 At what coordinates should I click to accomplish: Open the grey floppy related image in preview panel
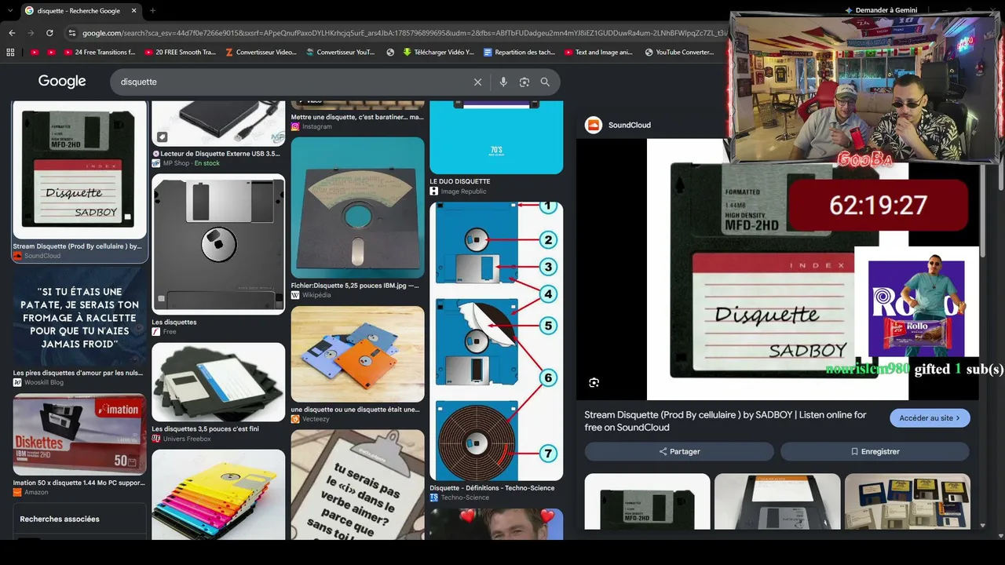tap(777, 501)
